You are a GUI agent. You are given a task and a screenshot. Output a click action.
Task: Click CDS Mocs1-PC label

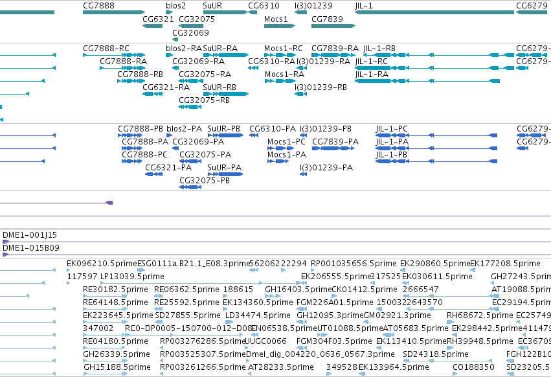coord(286,141)
